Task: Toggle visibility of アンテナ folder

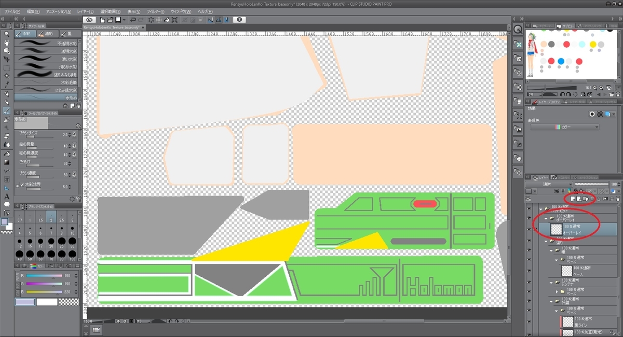Action: (529, 283)
